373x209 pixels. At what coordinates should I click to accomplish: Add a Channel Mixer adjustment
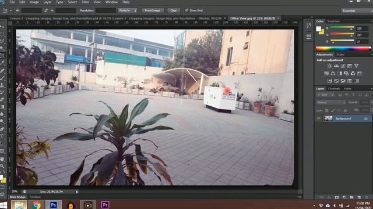353,74
